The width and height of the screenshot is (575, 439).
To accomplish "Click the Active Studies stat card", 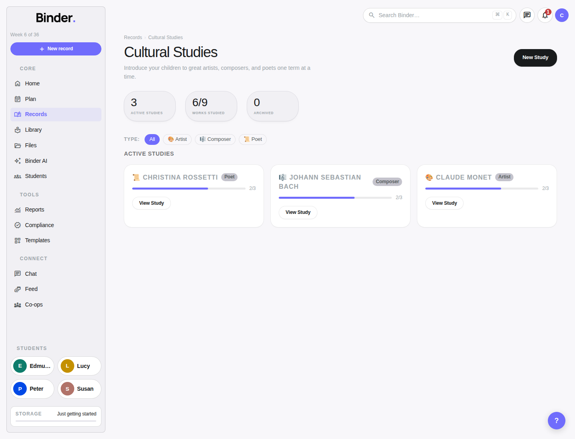I will [x=150, y=106].
